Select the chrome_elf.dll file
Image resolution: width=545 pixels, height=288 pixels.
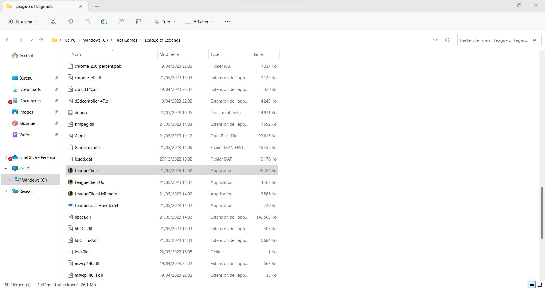tap(172, 78)
